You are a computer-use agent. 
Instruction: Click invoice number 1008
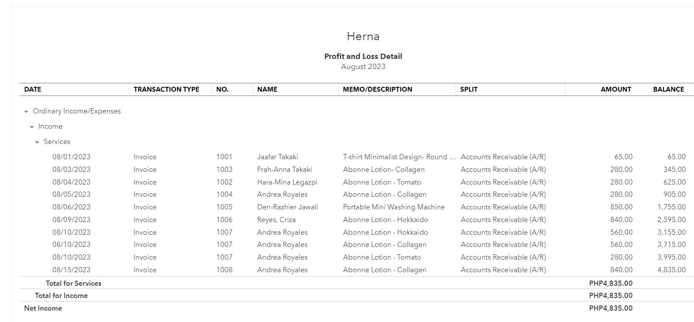click(x=224, y=270)
